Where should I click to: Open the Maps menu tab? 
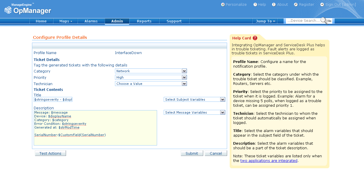pyautogui.click(x=66, y=21)
